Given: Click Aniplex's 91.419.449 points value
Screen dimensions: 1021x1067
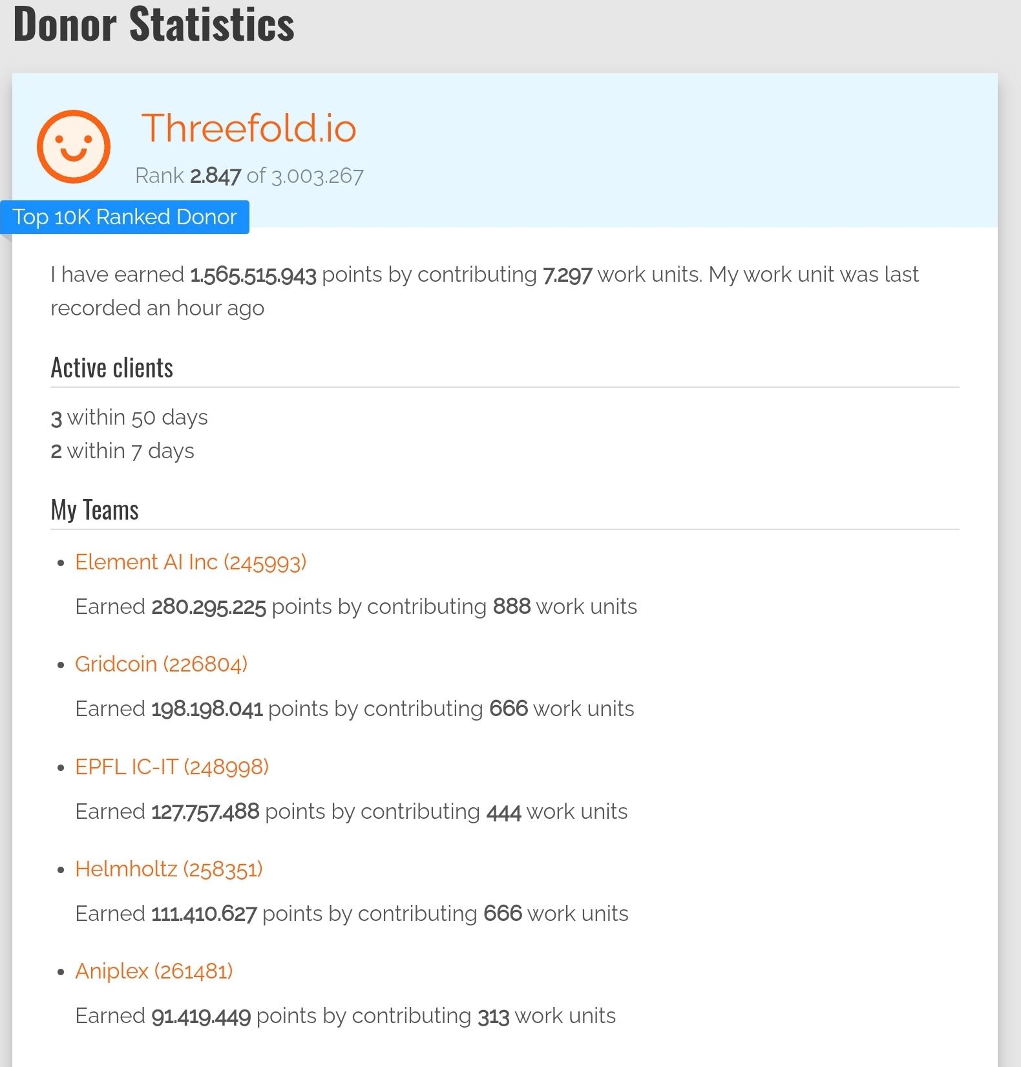Looking at the screenshot, I should coord(201,1017).
